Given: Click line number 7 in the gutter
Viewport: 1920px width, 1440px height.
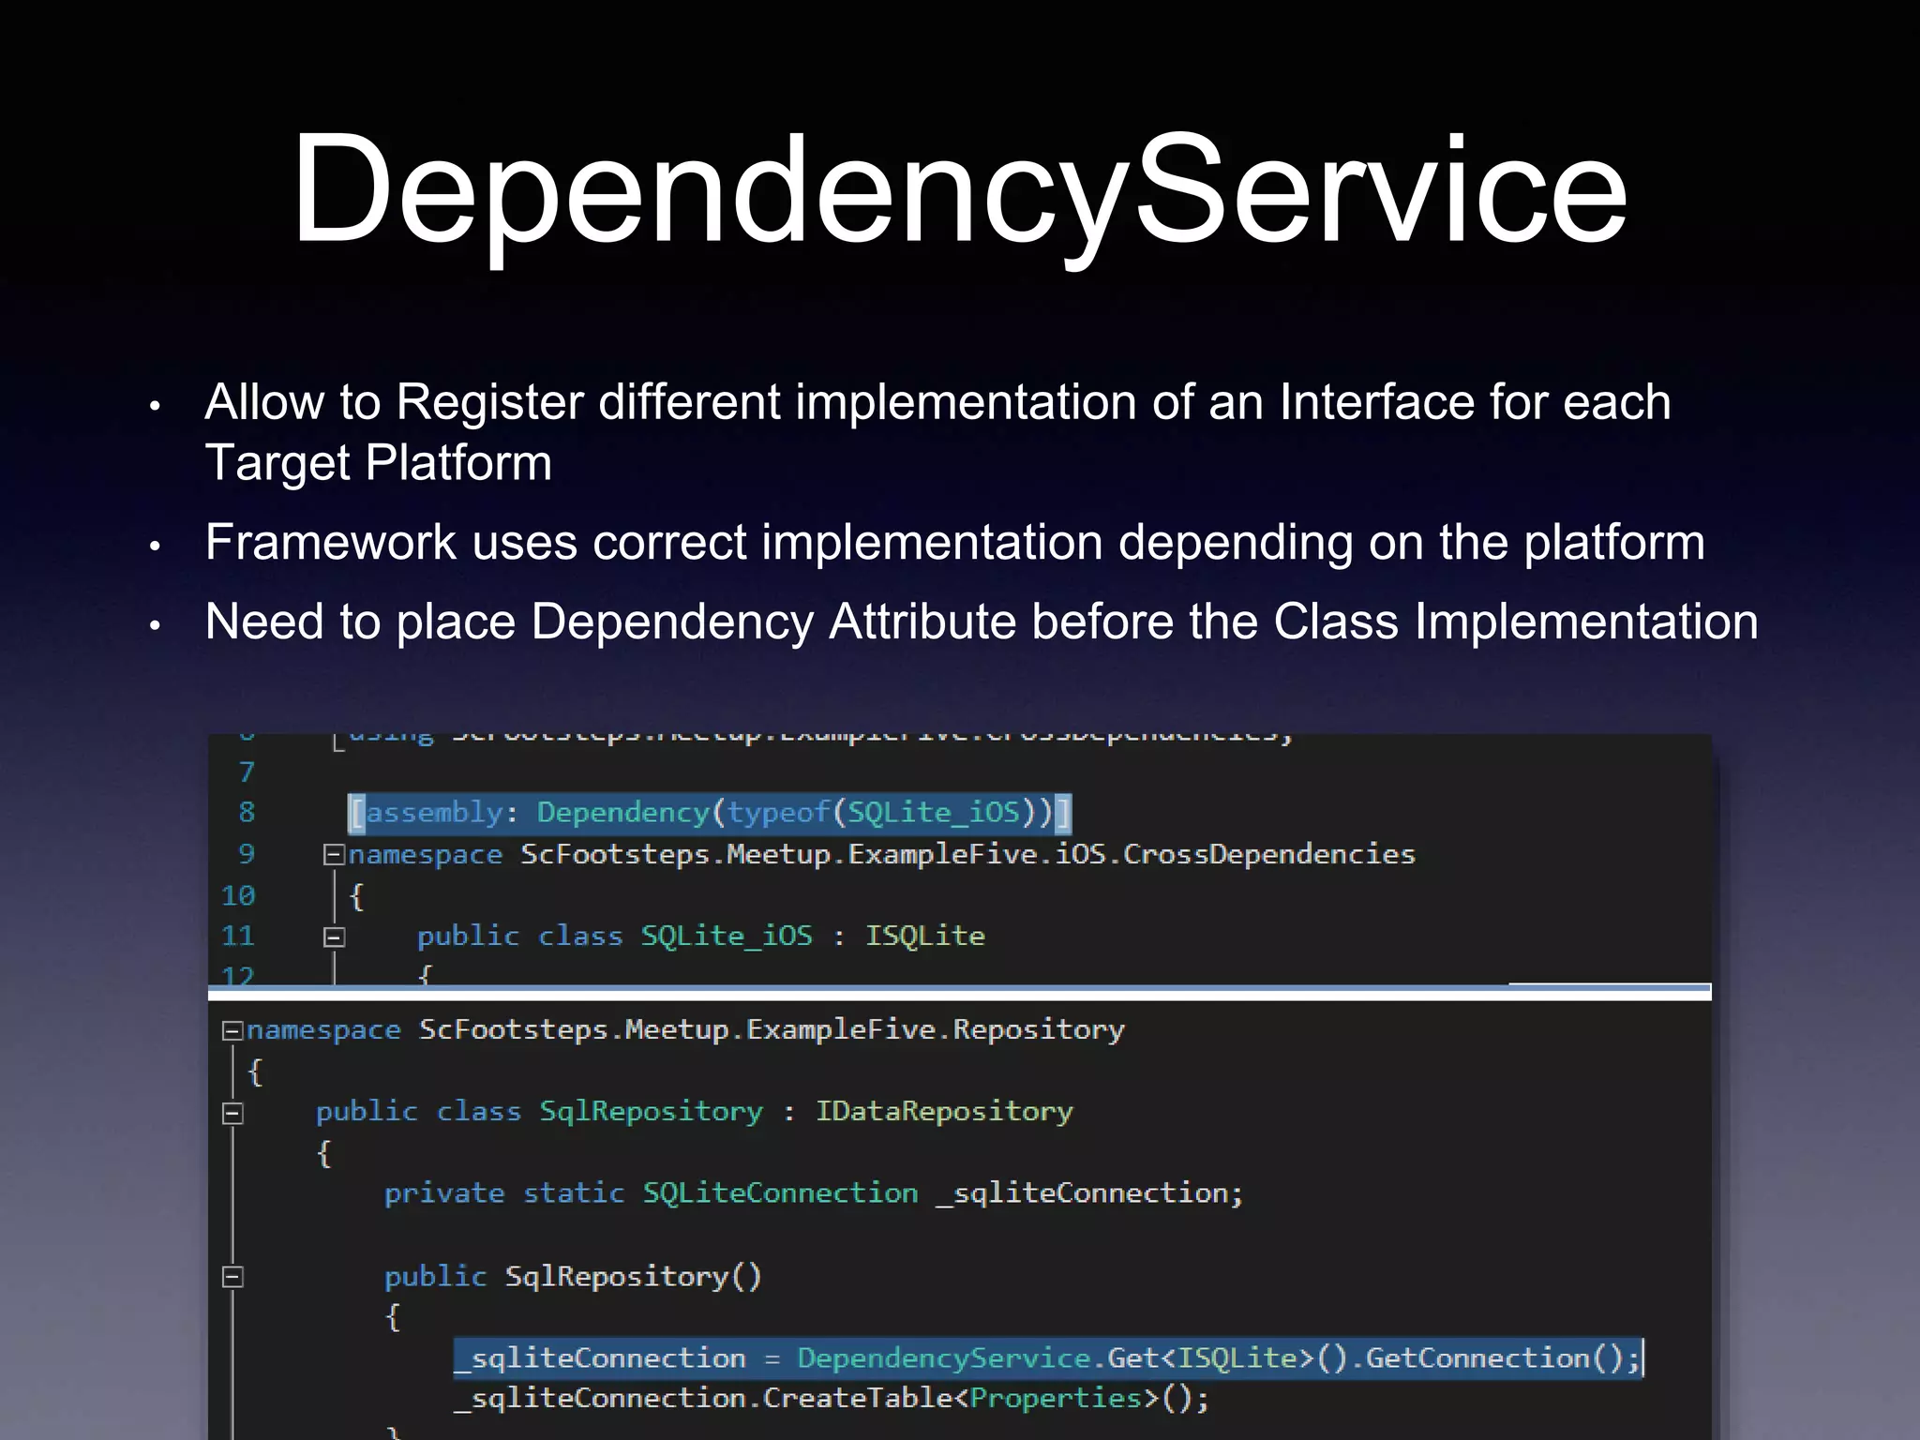Looking at the screenshot, I should click(x=247, y=772).
